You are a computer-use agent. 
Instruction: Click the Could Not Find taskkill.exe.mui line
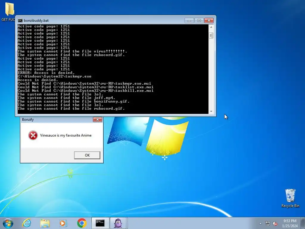click(85, 91)
